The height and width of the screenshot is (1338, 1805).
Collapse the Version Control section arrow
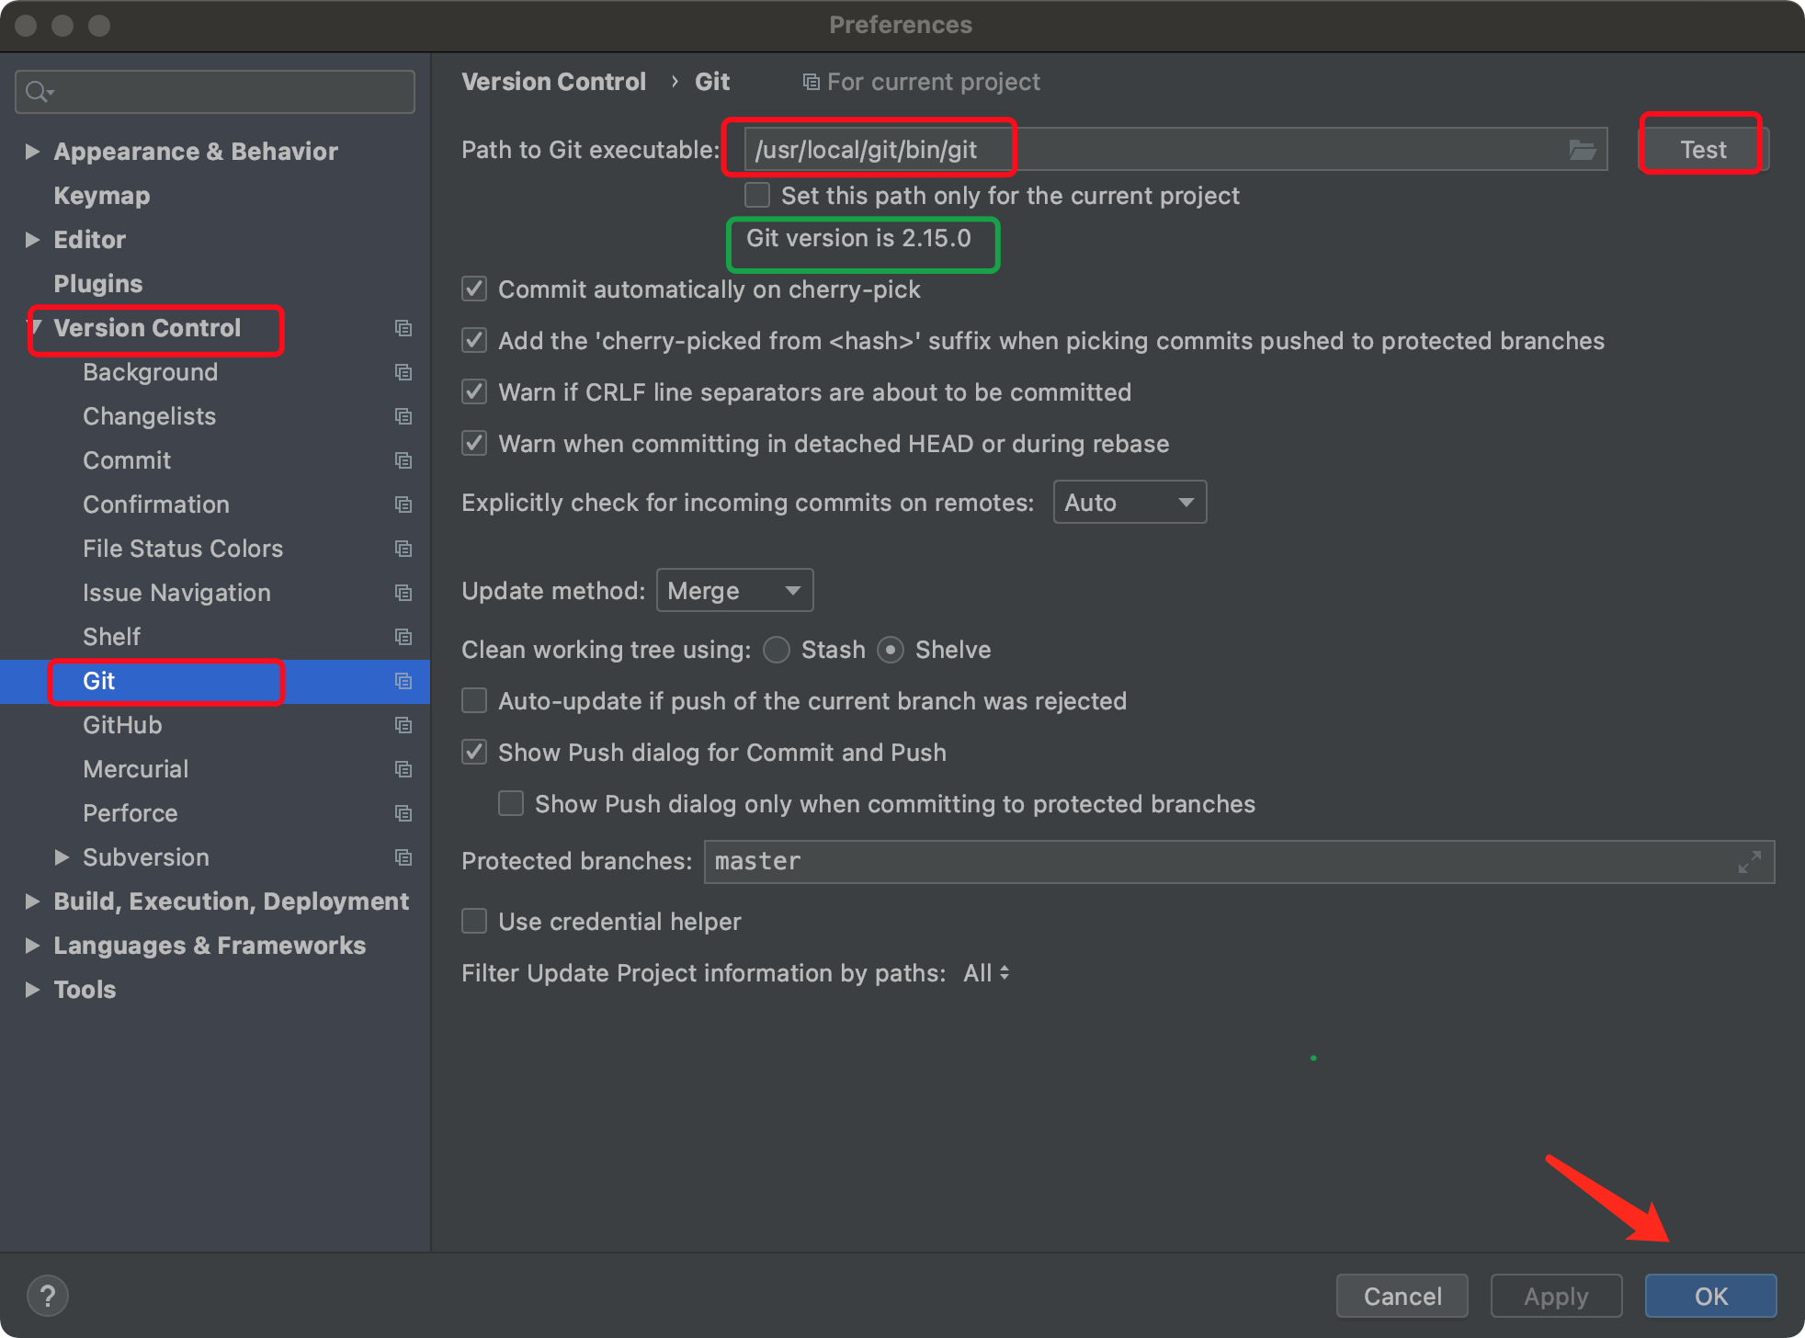click(37, 328)
